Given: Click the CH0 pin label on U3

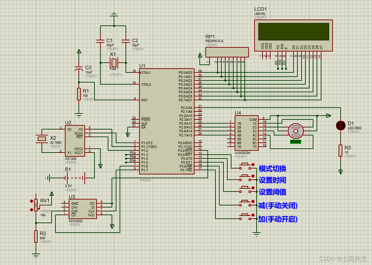Looking at the screenshot, I should tap(74, 211).
